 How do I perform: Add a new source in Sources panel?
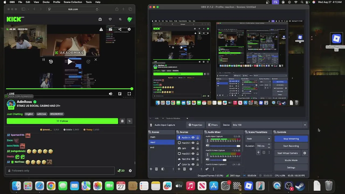(179, 169)
